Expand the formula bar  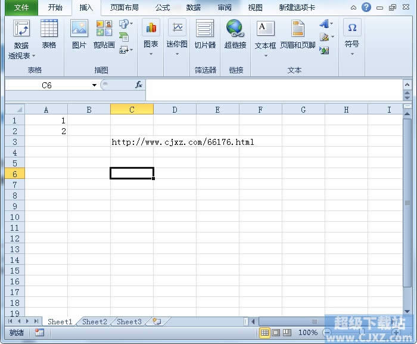tap(407, 85)
